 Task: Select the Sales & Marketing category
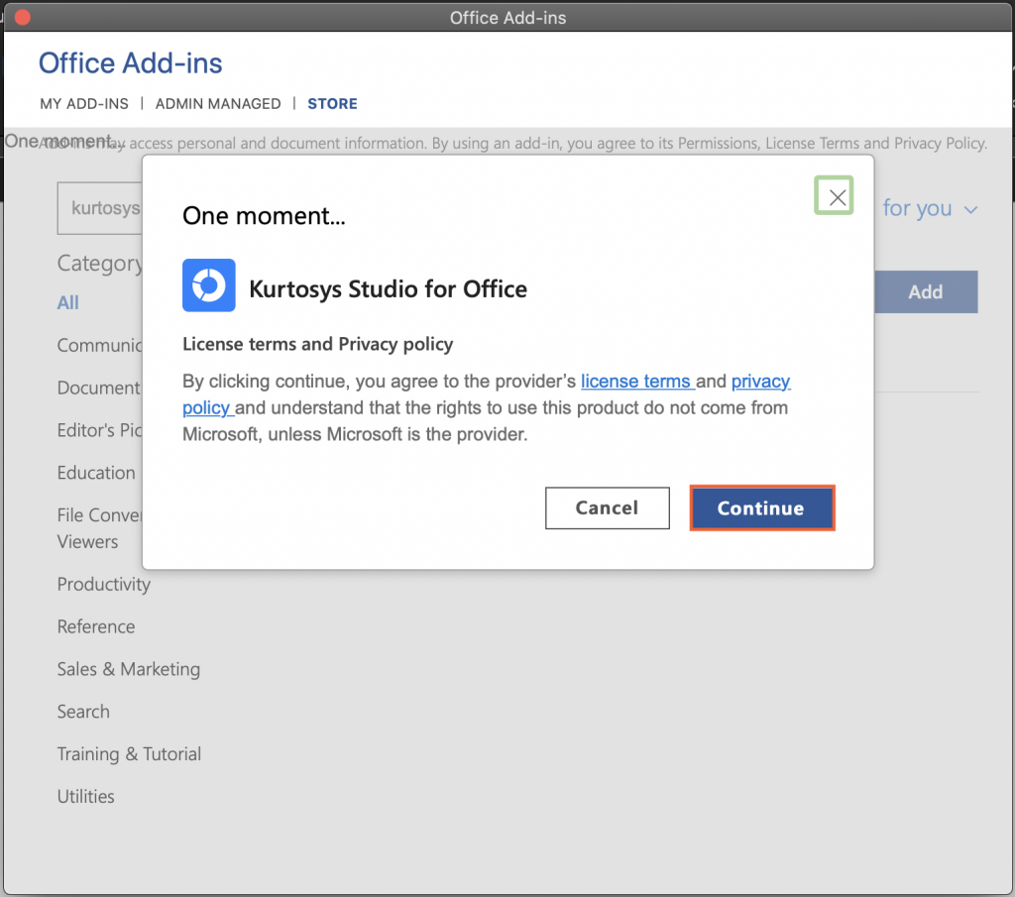pyautogui.click(x=129, y=669)
